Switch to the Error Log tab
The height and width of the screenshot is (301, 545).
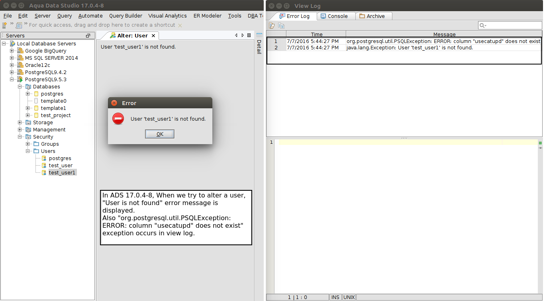pos(294,16)
